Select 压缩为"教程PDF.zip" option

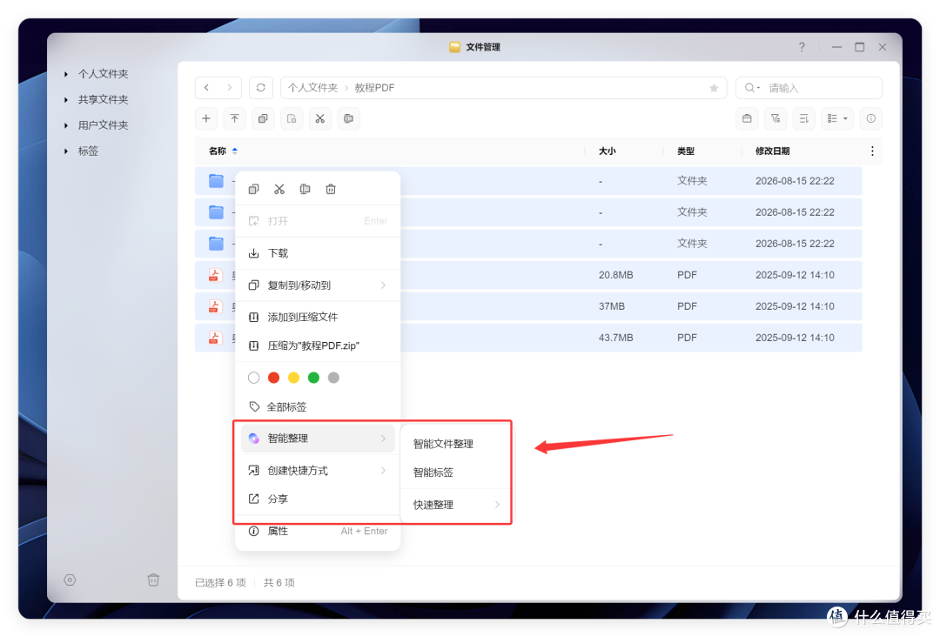tap(318, 345)
